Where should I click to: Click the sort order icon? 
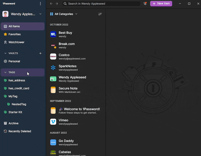(x=100, y=14)
